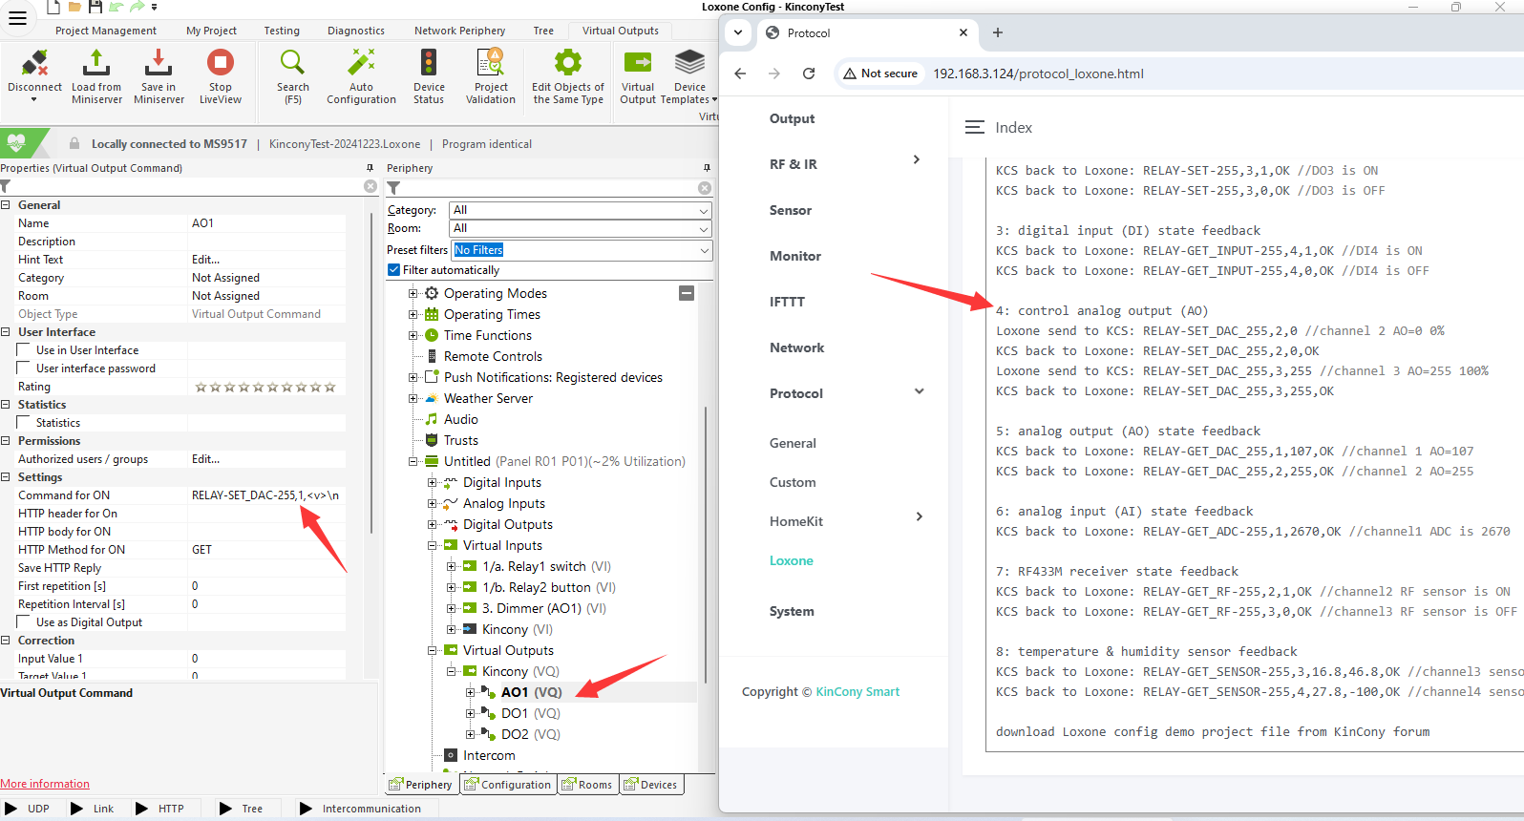Switch to the Diagnostics ribbon tab

[355, 31]
